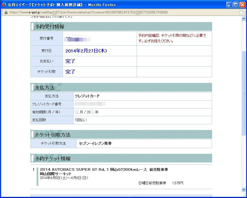Click ticket item number 1
The image size is (247, 198).
pyautogui.click(x=33, y=169)
